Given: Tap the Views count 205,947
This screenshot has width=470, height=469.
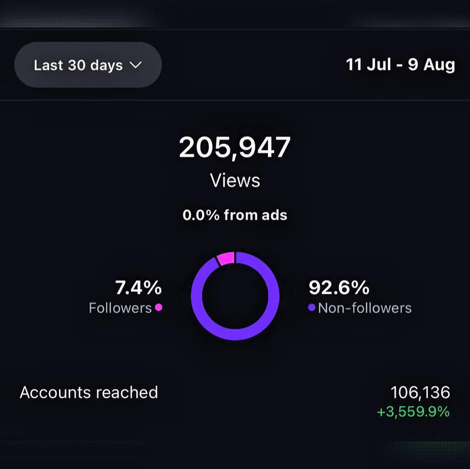Looking at the screenshot, I should 235,147.
